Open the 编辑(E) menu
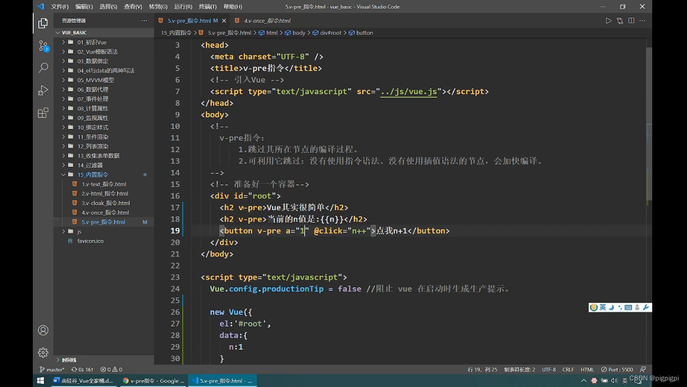Viewport: 687px width, 387px height. (x=84, y=7)
